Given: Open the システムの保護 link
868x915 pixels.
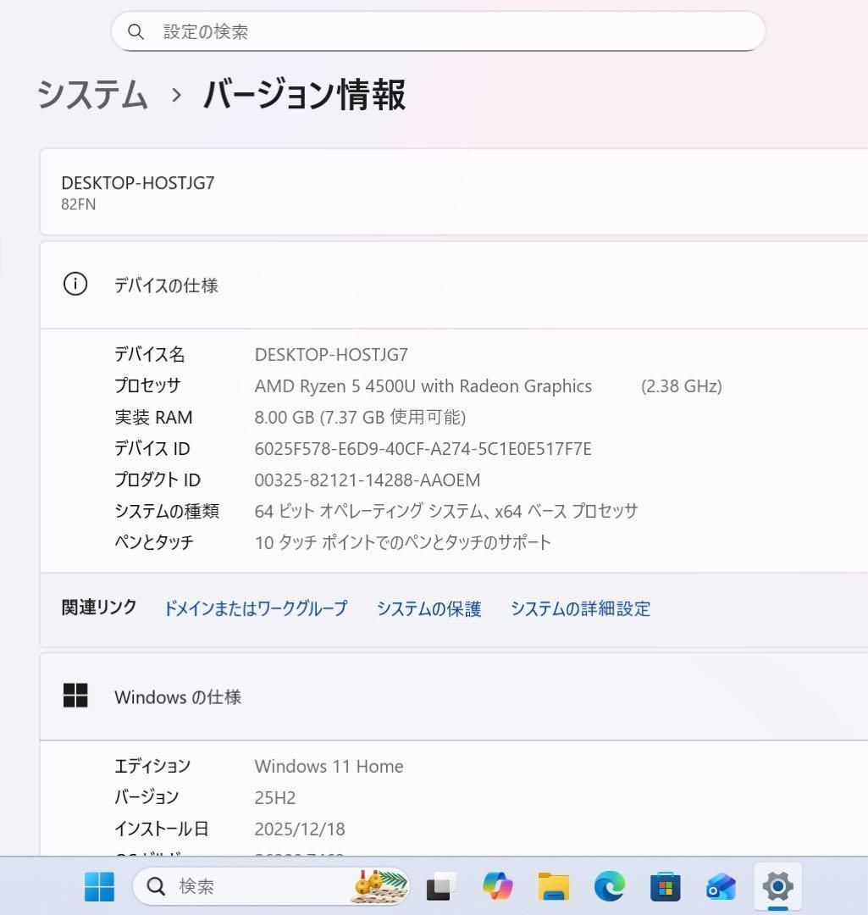Looking at the screenshot, I should tap(429, 608).
